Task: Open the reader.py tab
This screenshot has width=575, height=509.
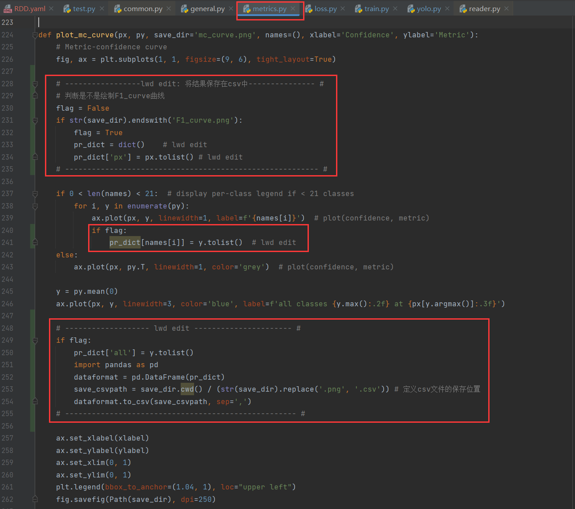Action: point(485,9)
